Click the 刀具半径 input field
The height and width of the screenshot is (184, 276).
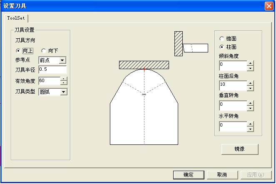(x=52, y=70)
